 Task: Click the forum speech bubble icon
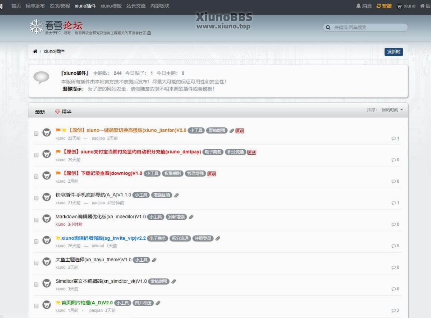coord(41,78)
